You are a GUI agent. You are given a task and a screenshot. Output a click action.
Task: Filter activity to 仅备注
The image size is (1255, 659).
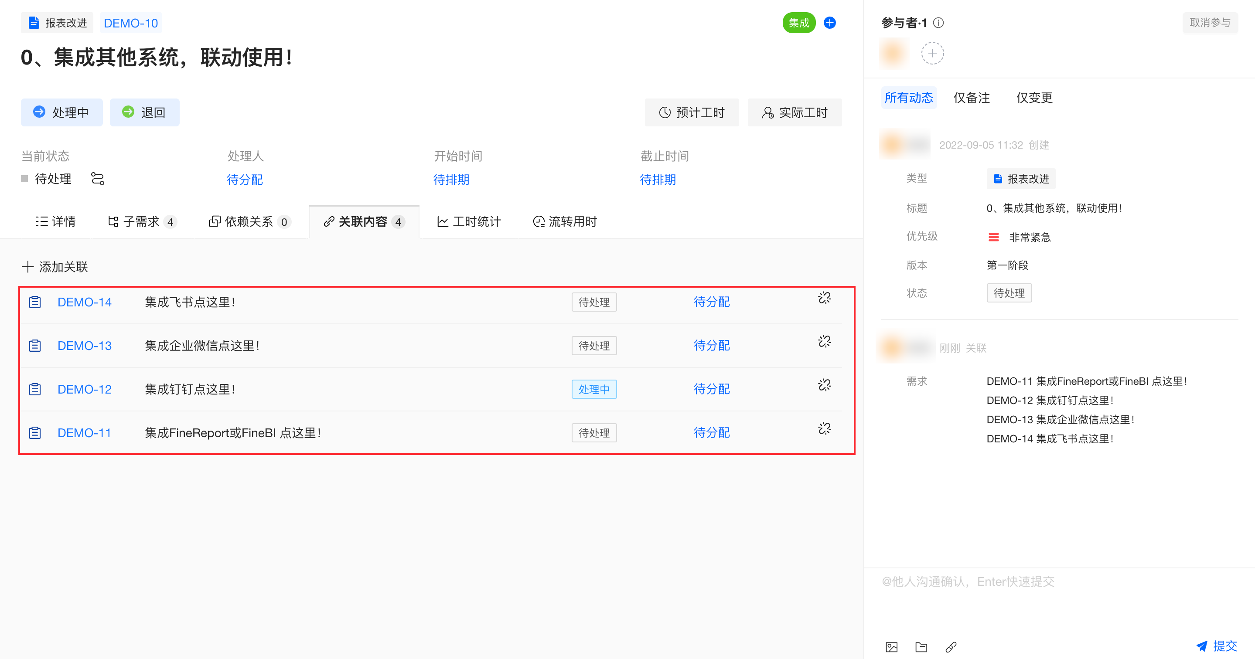[972, 98]
